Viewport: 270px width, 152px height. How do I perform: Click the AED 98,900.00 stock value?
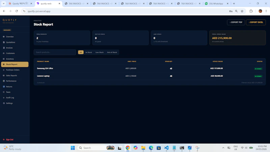[x=217, y=76]
